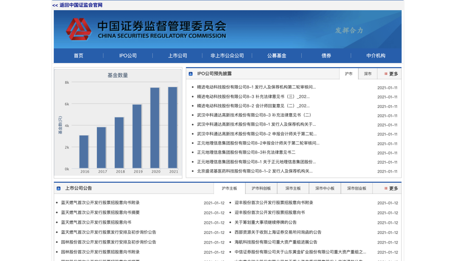This screenshot has width=457, height=261.
Task: Switch to the 沪市科创板 tab
Action: point(261,188)
